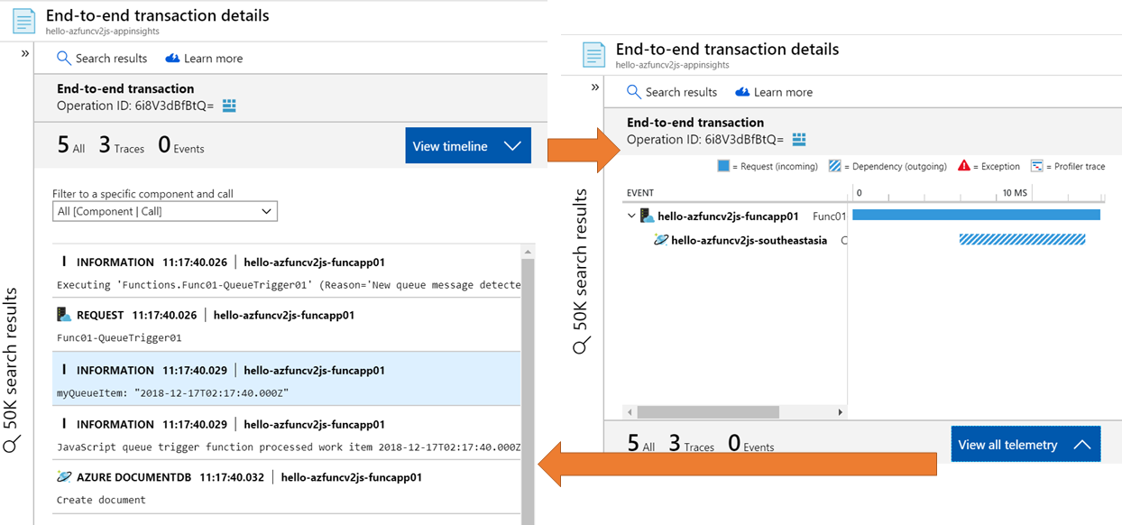Click the grid icon beside Operation ID 6i8V3dBfBtQ=

tap(228, 106)
